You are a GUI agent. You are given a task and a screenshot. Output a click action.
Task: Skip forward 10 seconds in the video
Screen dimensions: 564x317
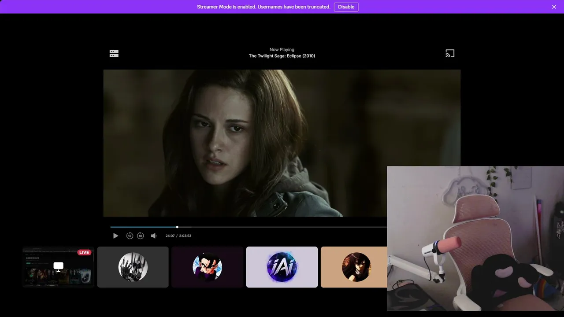(140, 236)
